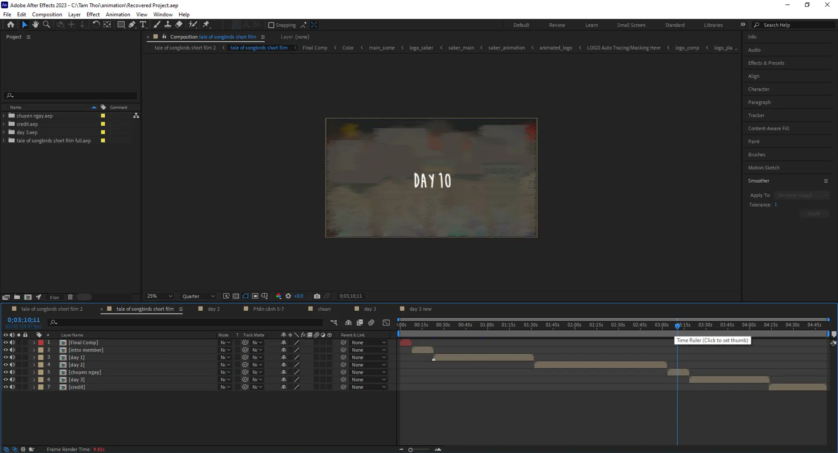Open the Effect menu
The width and height of the screenshot is (838, 453).
pos(93,14)
